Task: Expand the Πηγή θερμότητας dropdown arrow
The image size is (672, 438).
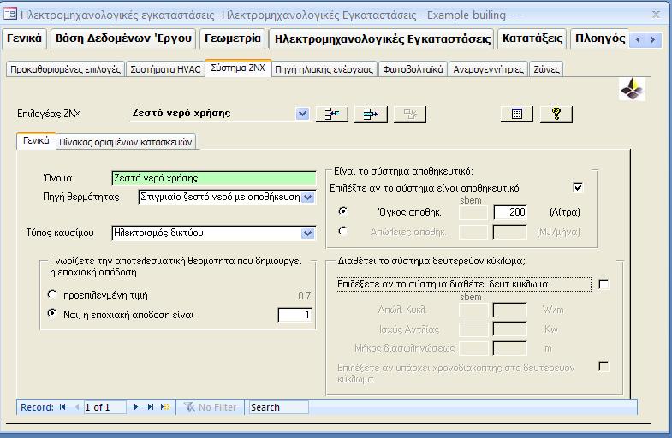Action: point(308,198)
